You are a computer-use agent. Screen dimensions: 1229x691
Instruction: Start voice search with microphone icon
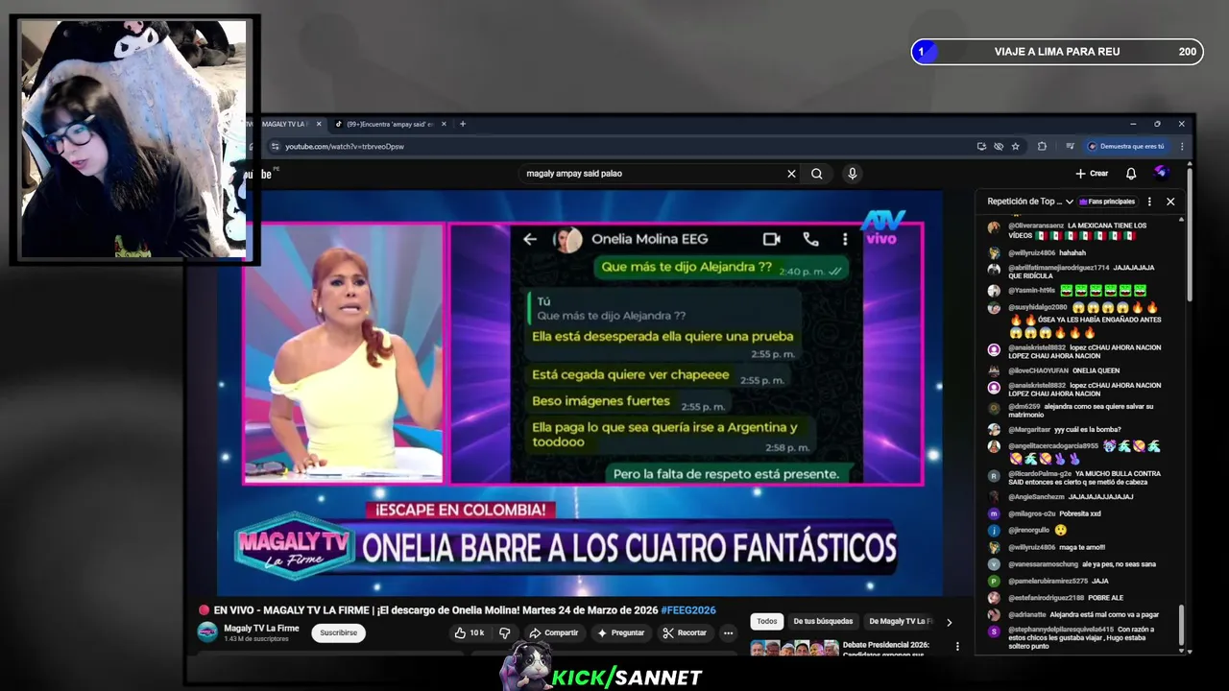click(x=852, y=174)
